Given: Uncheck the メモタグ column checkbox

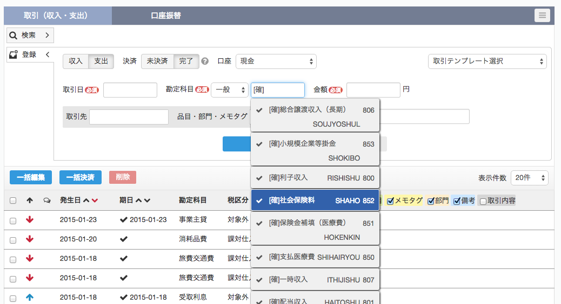Looking at the screenshot, I should coord(391,201).
